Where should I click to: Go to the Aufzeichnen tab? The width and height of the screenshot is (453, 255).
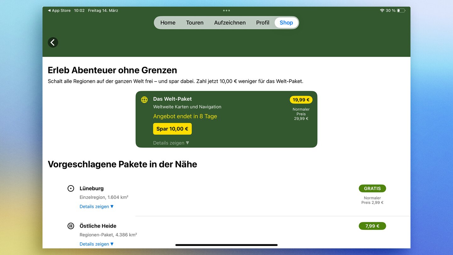click(x=230, y=23)
